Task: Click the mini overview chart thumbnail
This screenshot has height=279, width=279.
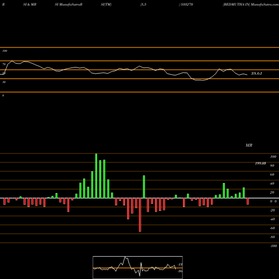Action: (138, 267)
